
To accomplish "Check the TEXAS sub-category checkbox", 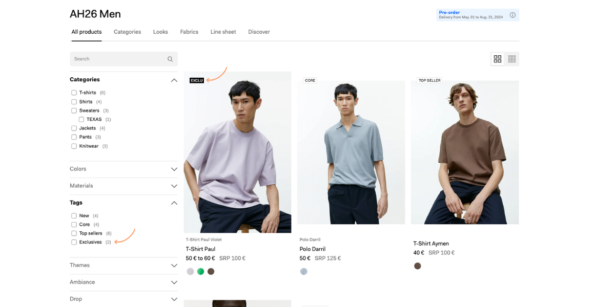I will pyautogui.click(x=81, y=119).
